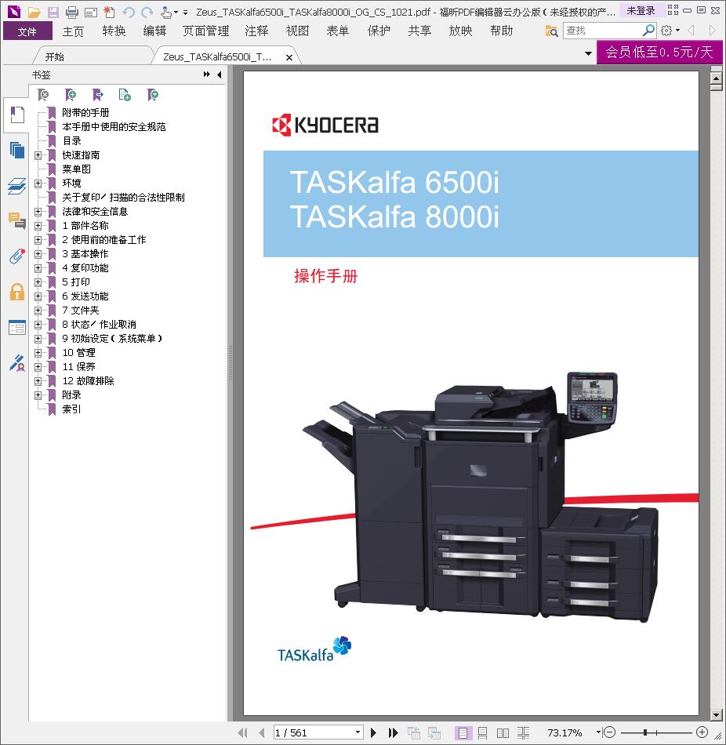Open the Security lock panel

click(x=17, y=292)
